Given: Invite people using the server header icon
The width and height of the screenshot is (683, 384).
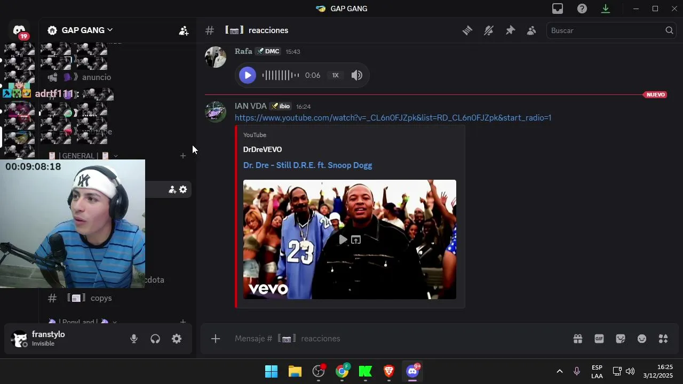Looking at the screenshot, I should [x=184, y=30].
